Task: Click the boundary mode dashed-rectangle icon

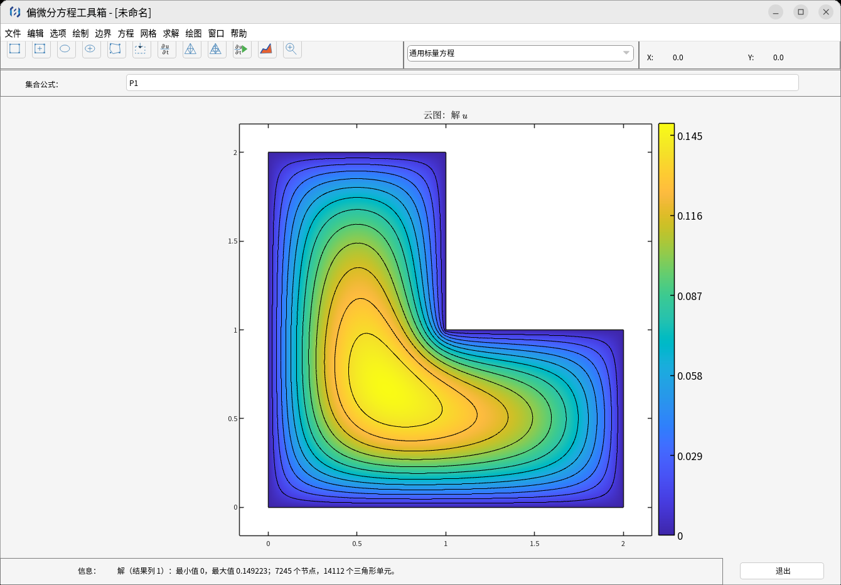Action: (x=141, y=49)
